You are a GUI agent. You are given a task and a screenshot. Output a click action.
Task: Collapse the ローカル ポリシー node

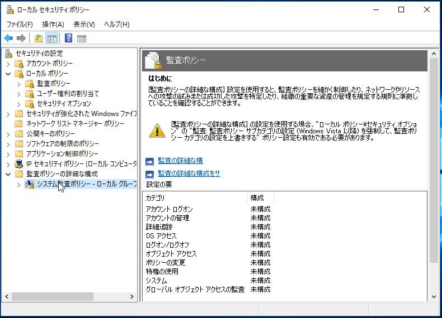[x=8, y=74]
